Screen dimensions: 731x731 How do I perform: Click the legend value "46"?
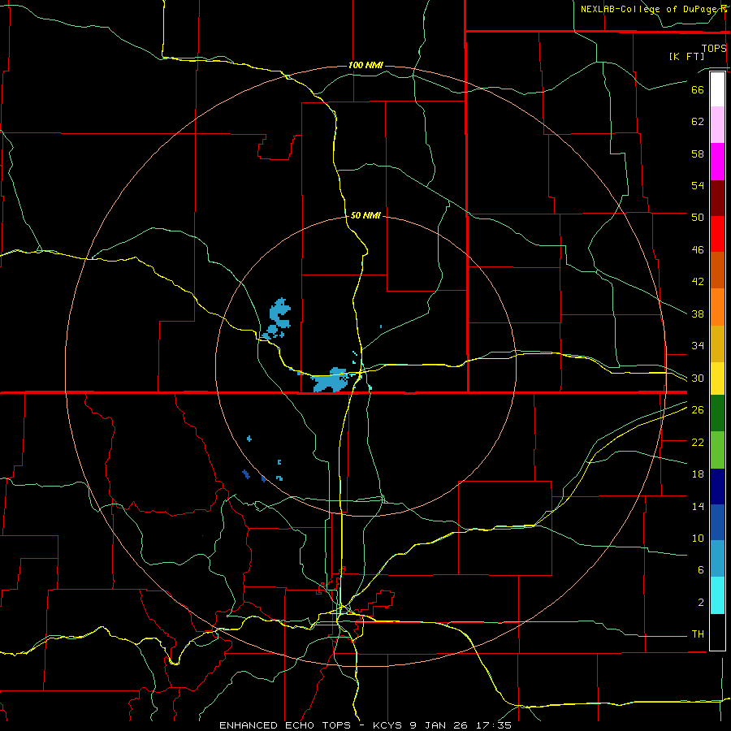(698, 249)
